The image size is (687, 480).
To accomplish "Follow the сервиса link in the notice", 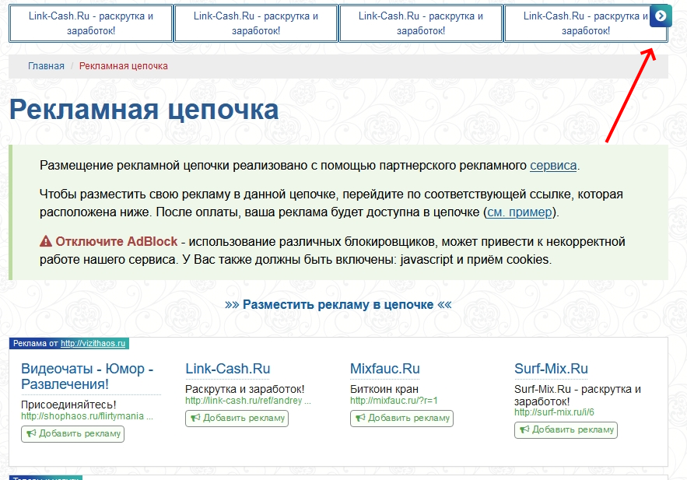I will point(553,166).
